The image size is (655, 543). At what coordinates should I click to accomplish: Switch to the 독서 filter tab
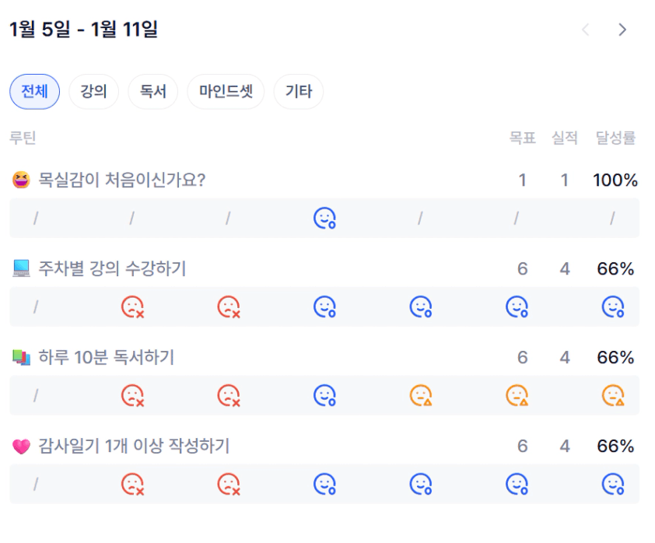(x=152, y=92)
